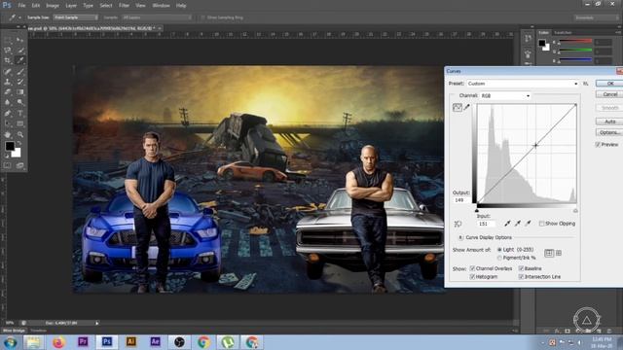Viewport: 623px width, 350px height.
Task: Select the Zoom tool in the toolbox
Action: point(20,134)
